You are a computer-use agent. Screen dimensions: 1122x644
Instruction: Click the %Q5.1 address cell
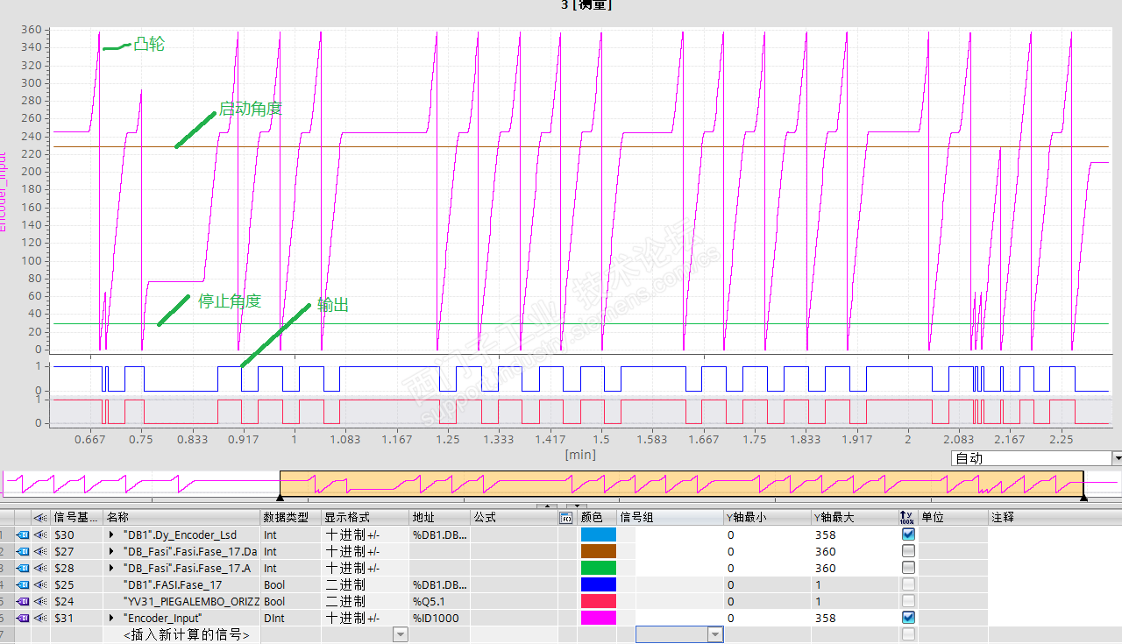[x=440, y=601]
